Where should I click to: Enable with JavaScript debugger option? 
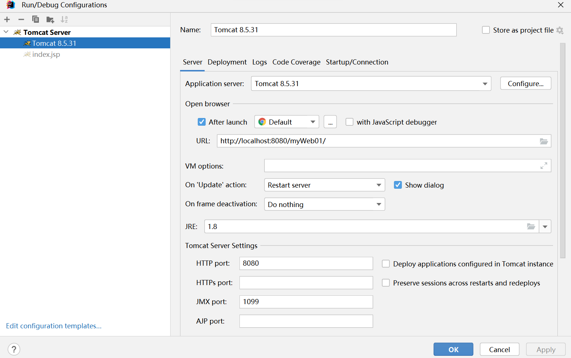(x=349, y=122)
